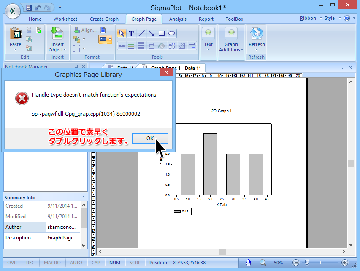
Task: Activate the pan hand tool in status bar
Action: tap(248, 263)
